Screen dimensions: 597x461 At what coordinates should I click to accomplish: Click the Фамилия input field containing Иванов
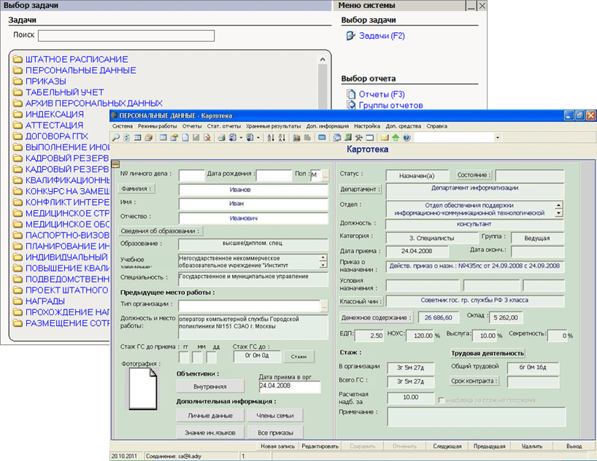click(x=253, y=190)
